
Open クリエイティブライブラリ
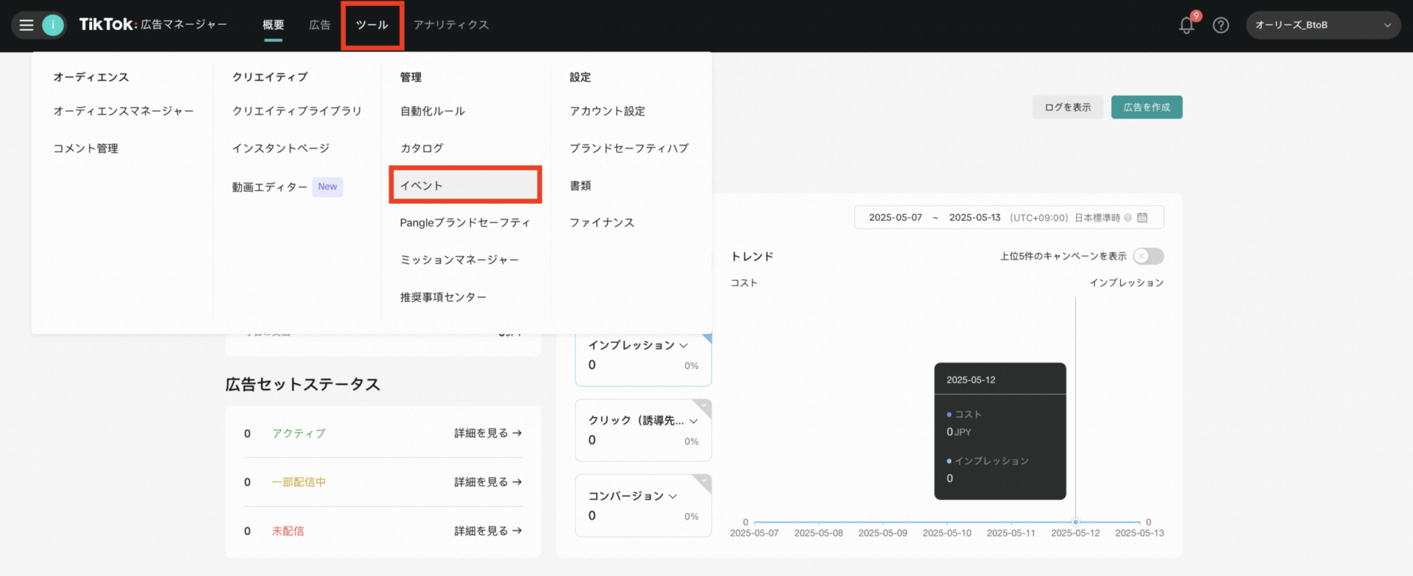coord(297,111)
